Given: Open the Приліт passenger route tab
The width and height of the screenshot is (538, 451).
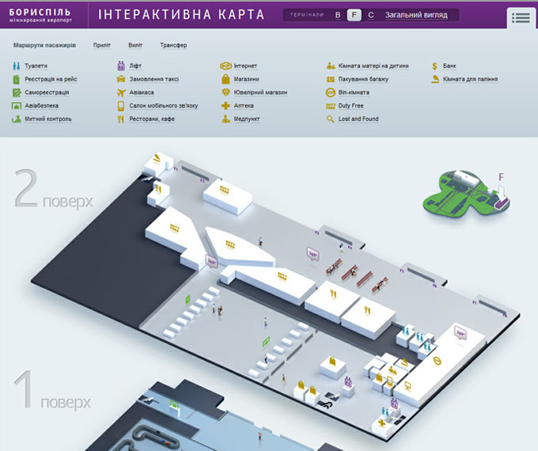Looking at the screenshot, I should pos(101,46).
